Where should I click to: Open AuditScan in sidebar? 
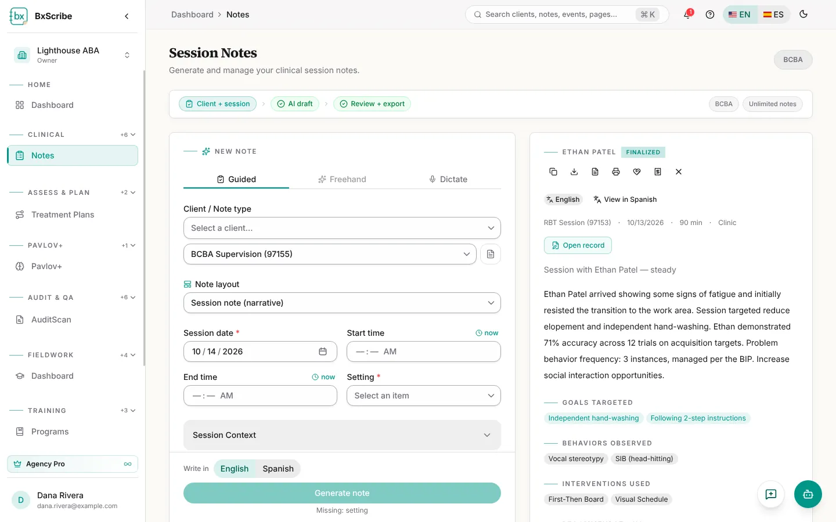73,320
